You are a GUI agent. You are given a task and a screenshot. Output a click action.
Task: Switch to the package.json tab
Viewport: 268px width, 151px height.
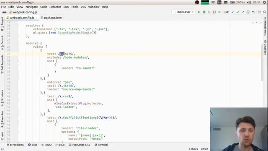point(53,18)
